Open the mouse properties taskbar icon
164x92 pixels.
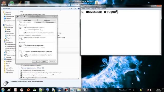pos(85,90)
